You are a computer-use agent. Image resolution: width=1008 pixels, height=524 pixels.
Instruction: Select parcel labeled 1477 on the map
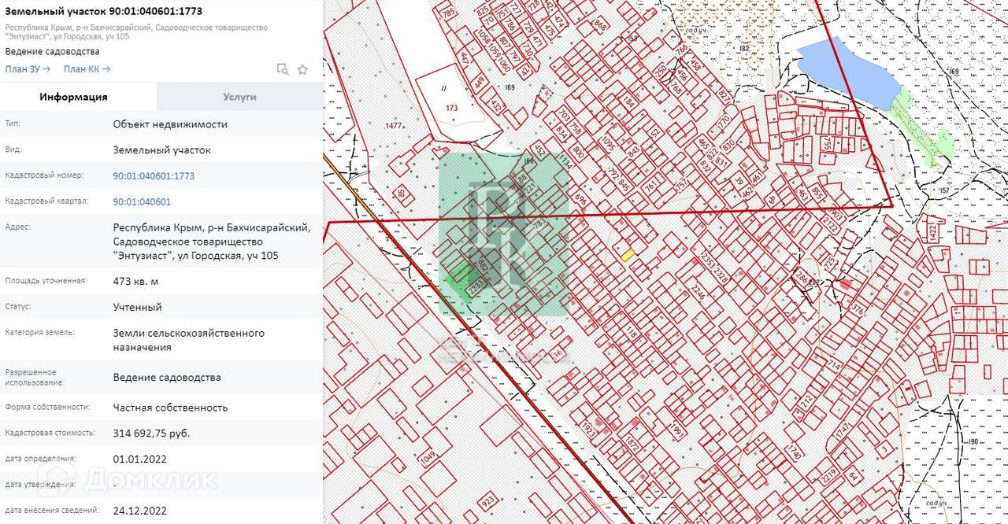coord(394,125)
